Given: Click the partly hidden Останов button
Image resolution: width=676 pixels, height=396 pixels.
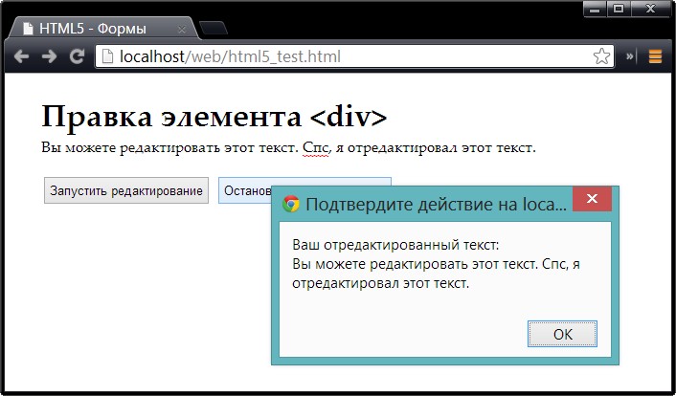Looking at the screenshot, I should coord(245,190).
